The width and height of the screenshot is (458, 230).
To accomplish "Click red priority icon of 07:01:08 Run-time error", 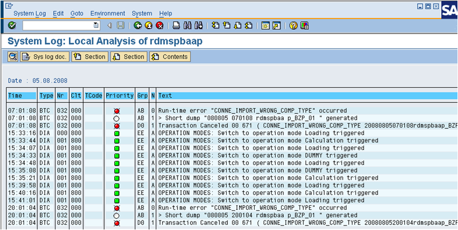I will click(x=117, y=111).
